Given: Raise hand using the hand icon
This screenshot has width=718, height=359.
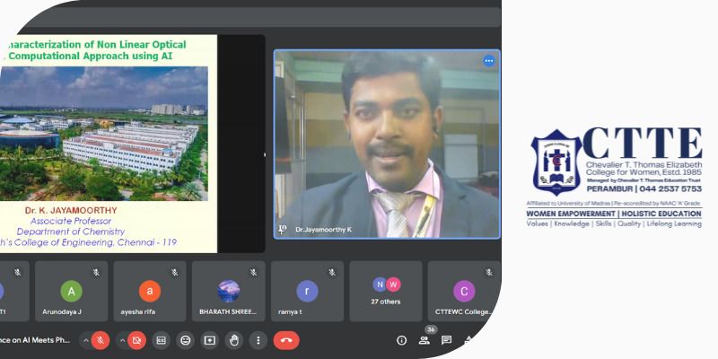Looking at the screenshot, I should pos(234,340).
